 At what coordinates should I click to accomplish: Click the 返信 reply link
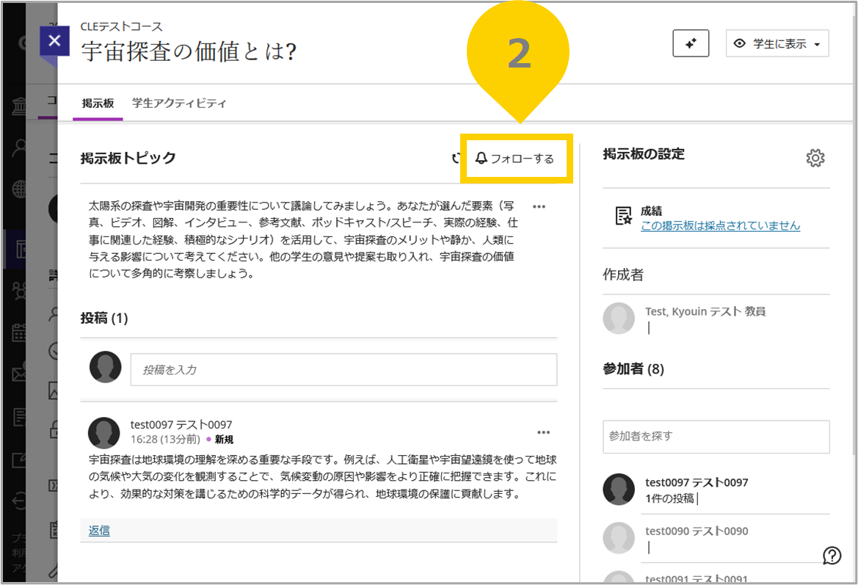[x=99, y=530]
